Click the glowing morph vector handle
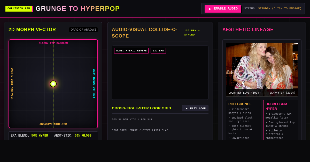This screenshot has width=310, height=162. 53,84
